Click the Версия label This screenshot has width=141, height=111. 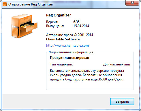point(52,22)
